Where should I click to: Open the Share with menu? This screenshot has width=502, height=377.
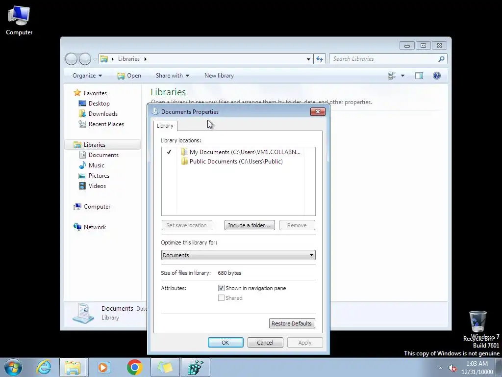click(x=172, y=76)
